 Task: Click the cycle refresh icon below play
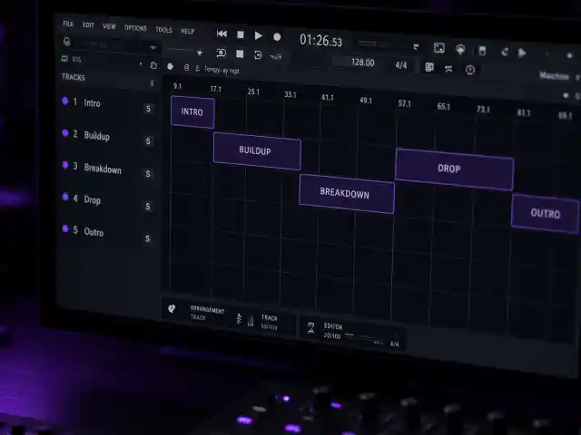click(258, 55)
